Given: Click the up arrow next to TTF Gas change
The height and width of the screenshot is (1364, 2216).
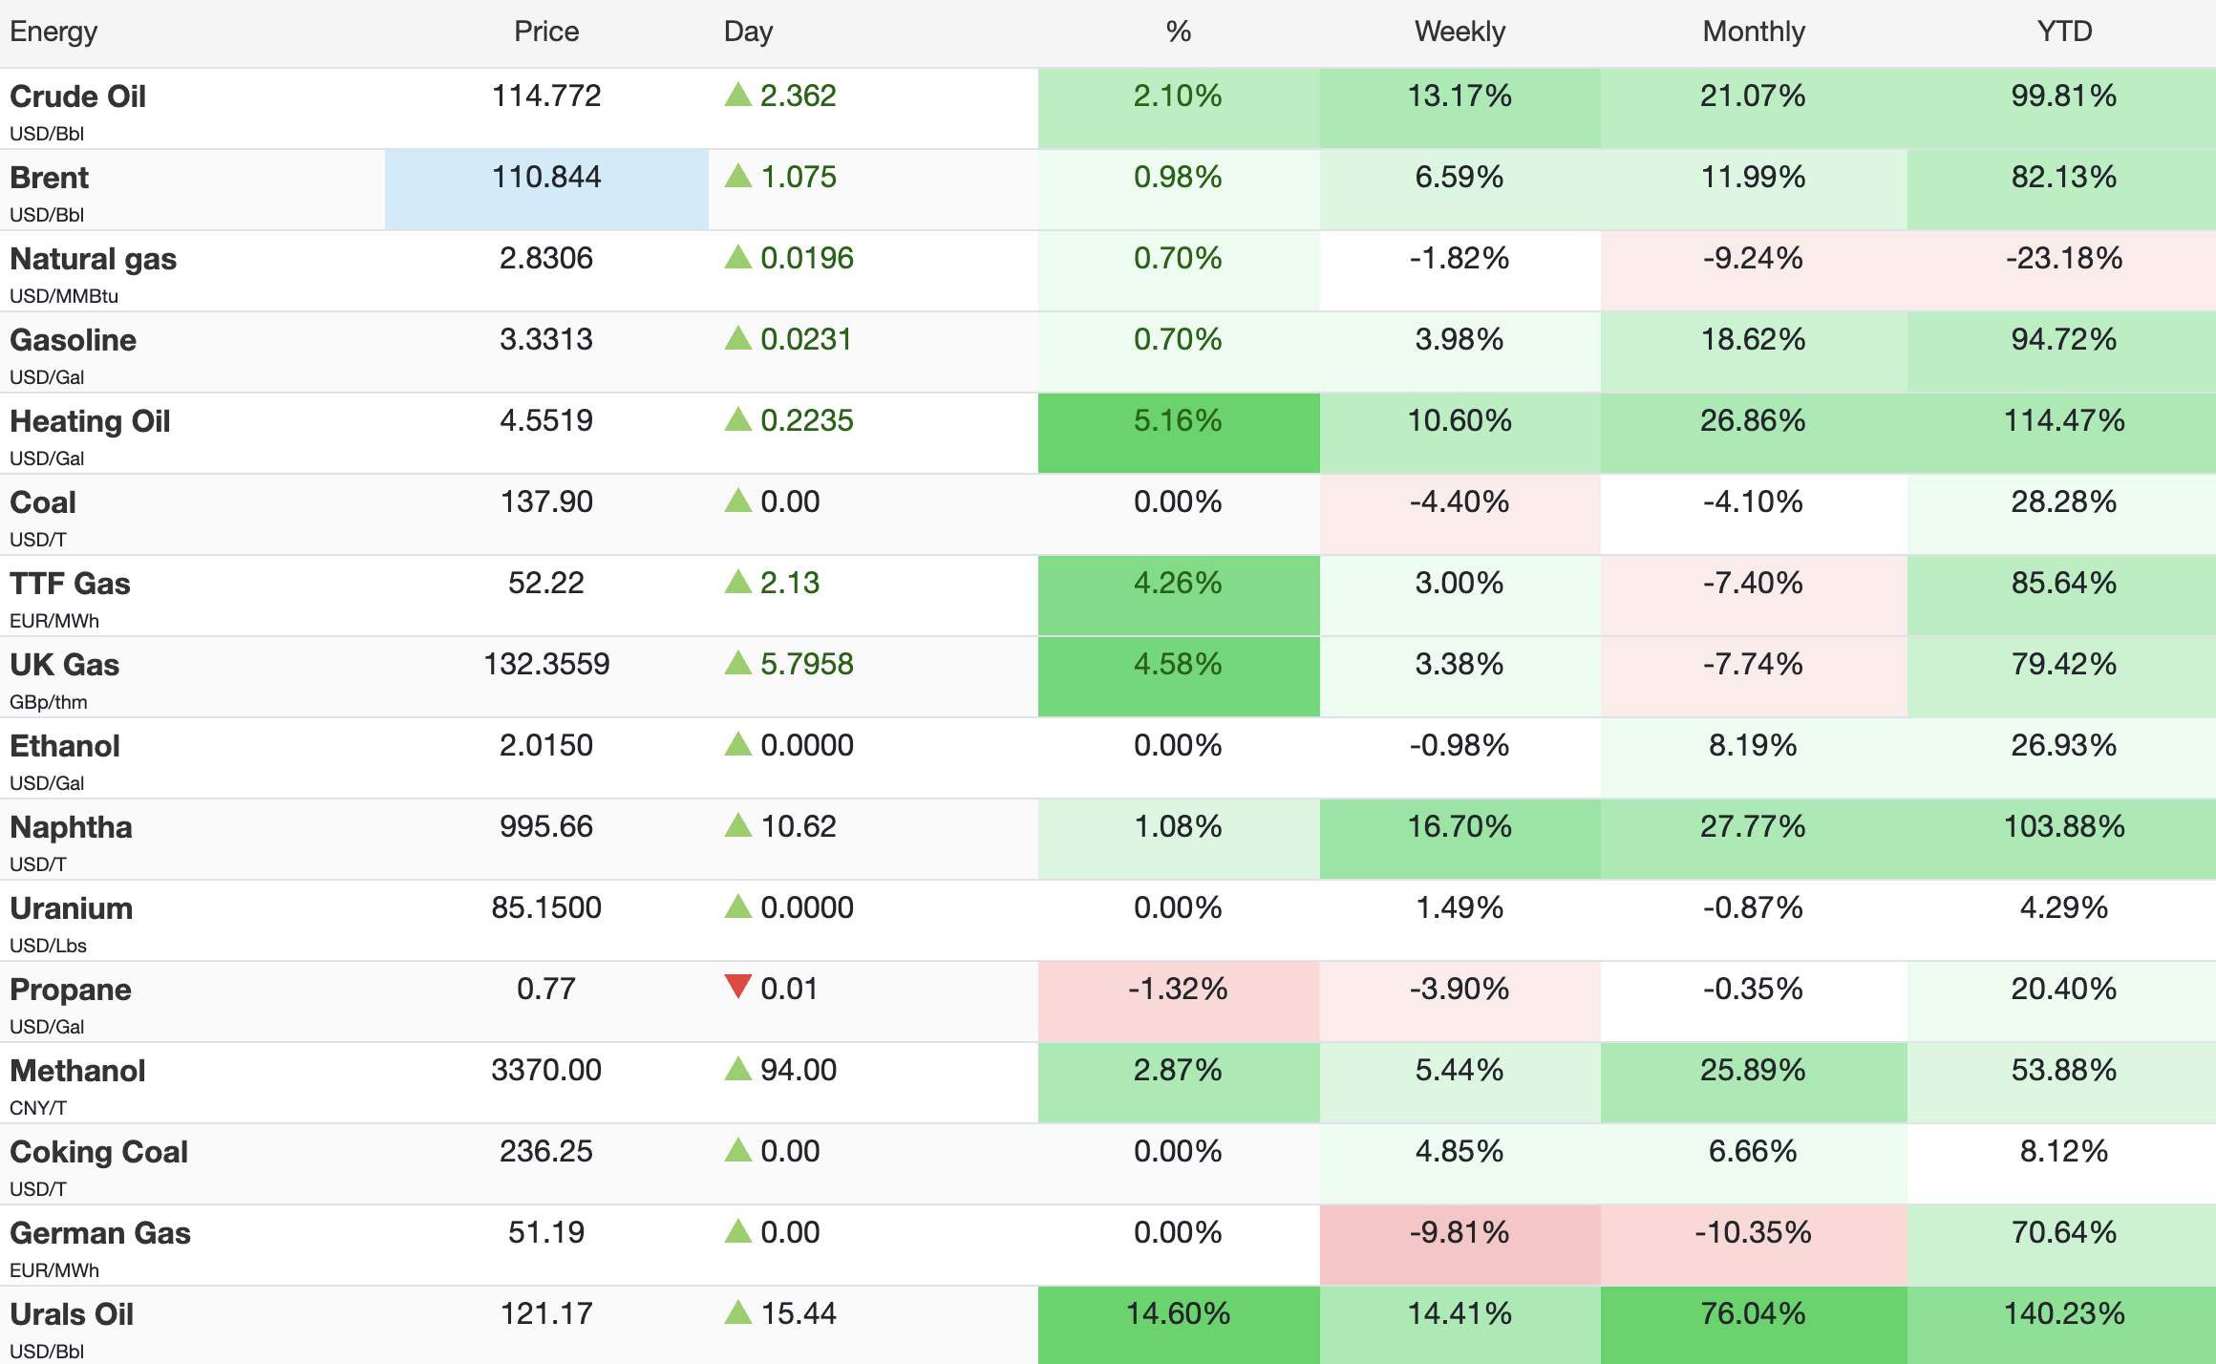Looking at the screenshot, I should coord(737,582).
